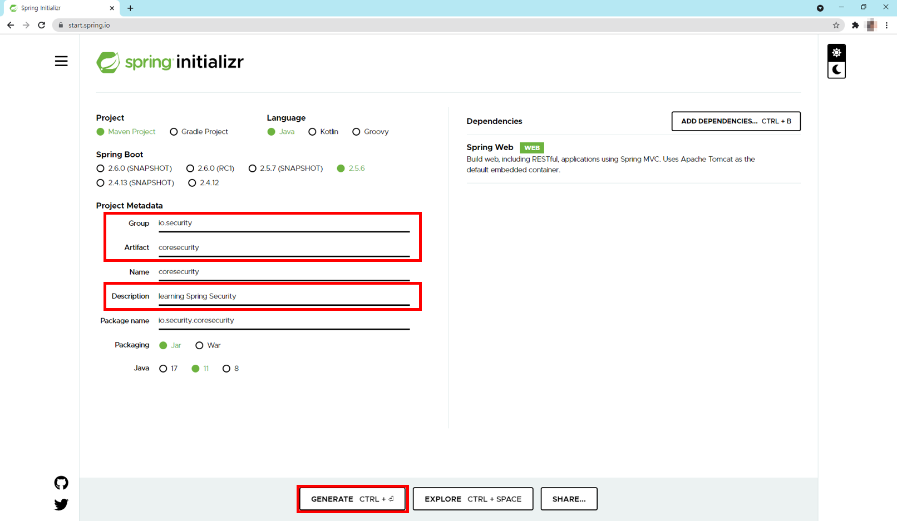Choose Java language radio
This screenshot has height=521, width=897.
(281, 132)
